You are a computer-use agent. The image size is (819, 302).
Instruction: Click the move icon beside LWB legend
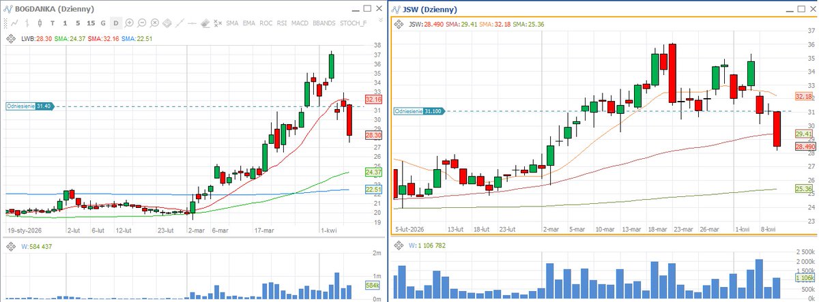11,39
